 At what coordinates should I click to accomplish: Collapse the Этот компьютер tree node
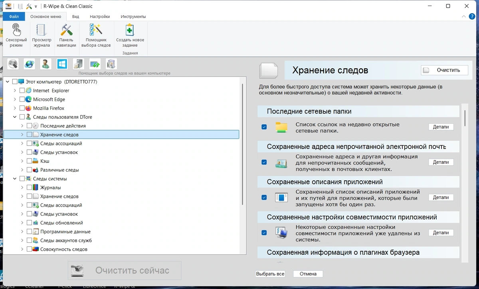coord(8,82)
